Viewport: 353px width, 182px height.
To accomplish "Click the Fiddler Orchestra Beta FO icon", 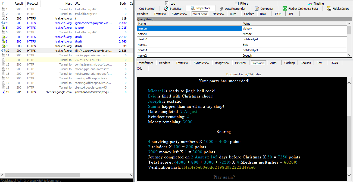I will click(285, 9).
